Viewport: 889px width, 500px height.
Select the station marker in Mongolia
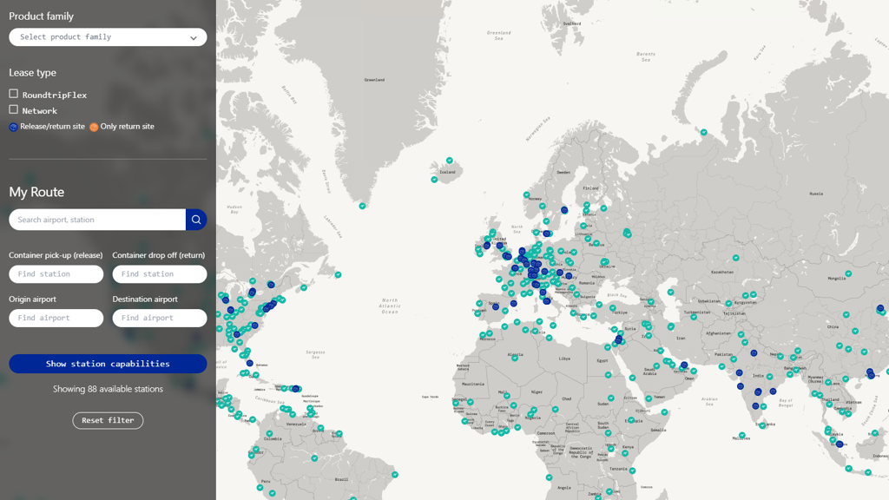pyautogui.click(x=848, y=273)
